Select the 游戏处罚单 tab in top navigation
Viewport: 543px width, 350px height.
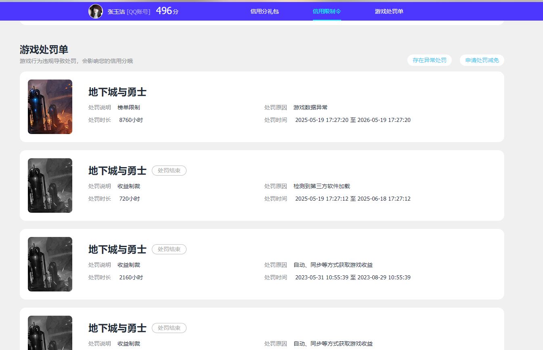pos(389,11)
